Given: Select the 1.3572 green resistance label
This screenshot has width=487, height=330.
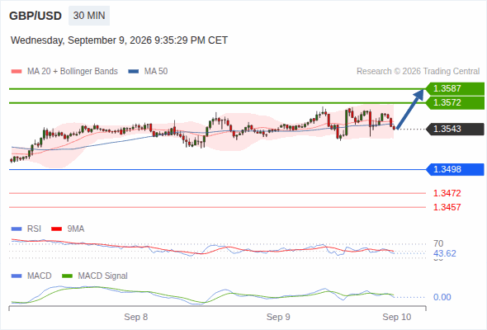Looking at the screenshot, I should tap(455, 103).
